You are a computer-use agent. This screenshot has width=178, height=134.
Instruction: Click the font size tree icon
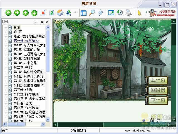[69, 13]
